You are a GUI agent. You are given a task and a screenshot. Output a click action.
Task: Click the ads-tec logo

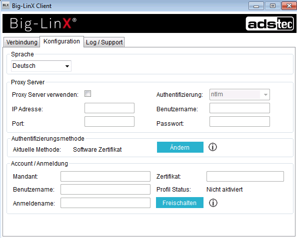point(269,23)
